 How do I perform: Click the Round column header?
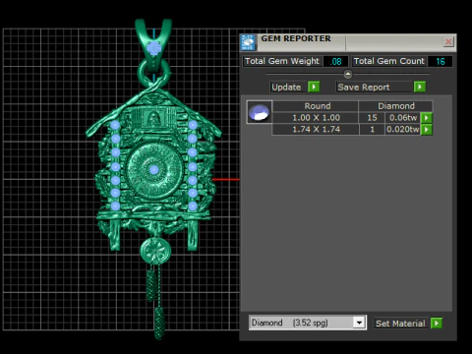click(x=317, y=106)
